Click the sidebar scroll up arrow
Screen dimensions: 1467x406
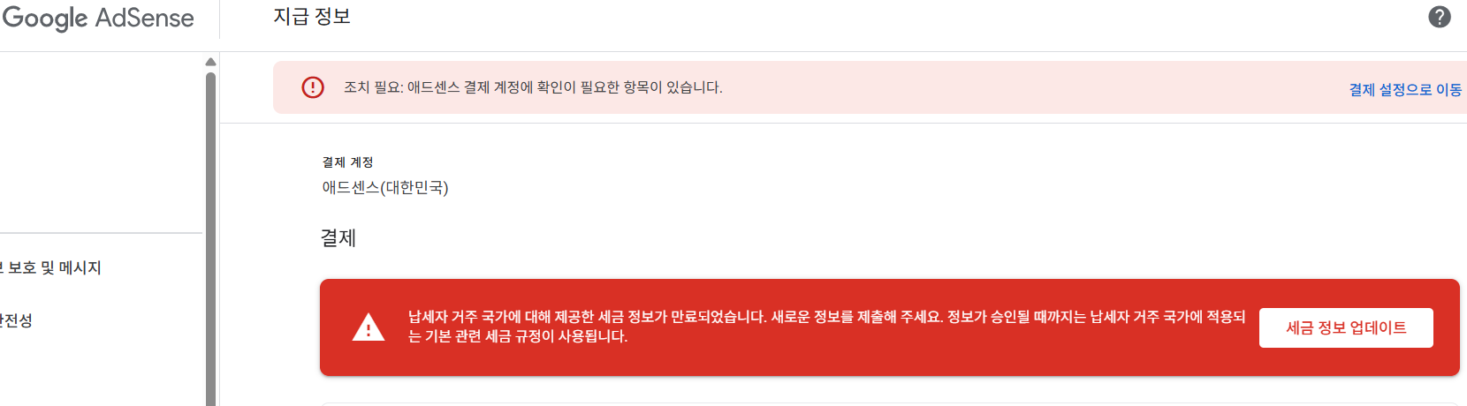click(x=210, y=62)
